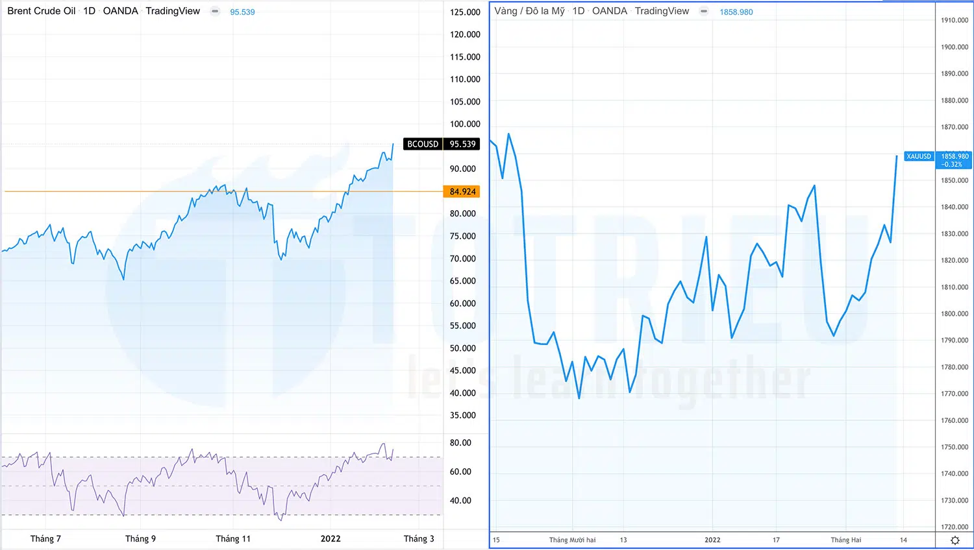This screenshot has width=974, height=550.
Task: Click Tháng 9 on the Brent time axis
Action: pyautogui.click(x=140, y=539)
